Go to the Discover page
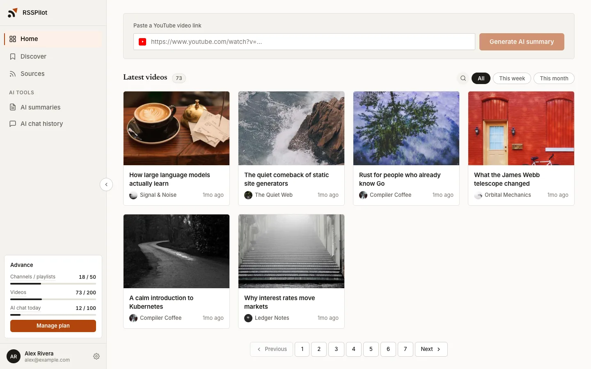 point(53,57)
